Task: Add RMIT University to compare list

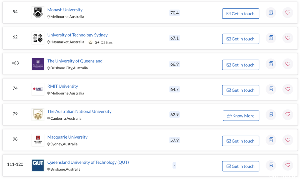Action: tap(271, 89)
